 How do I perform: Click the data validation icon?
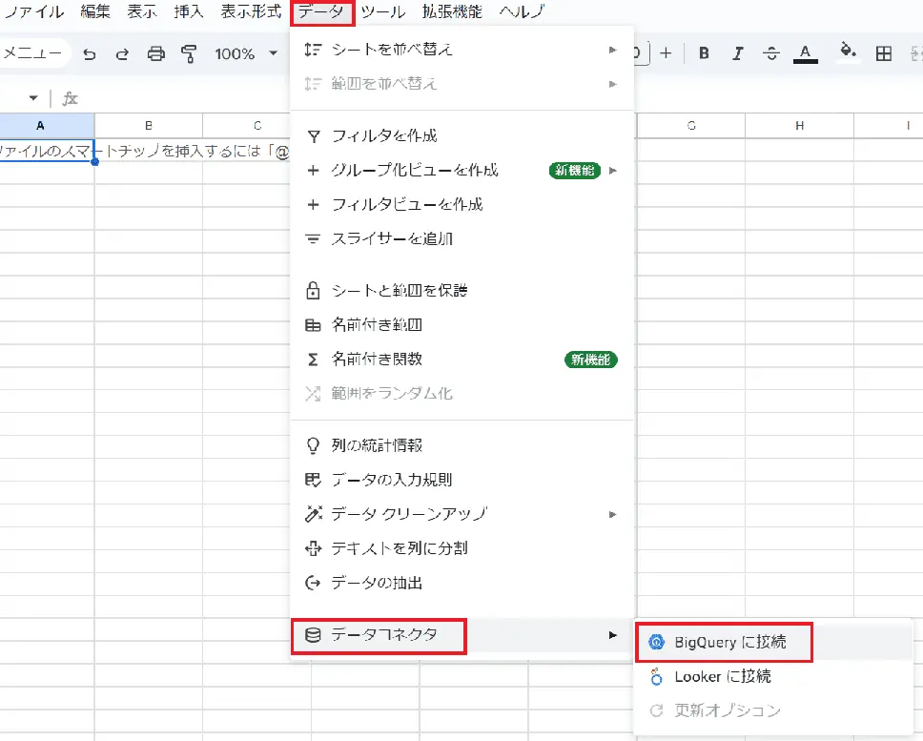313,480
